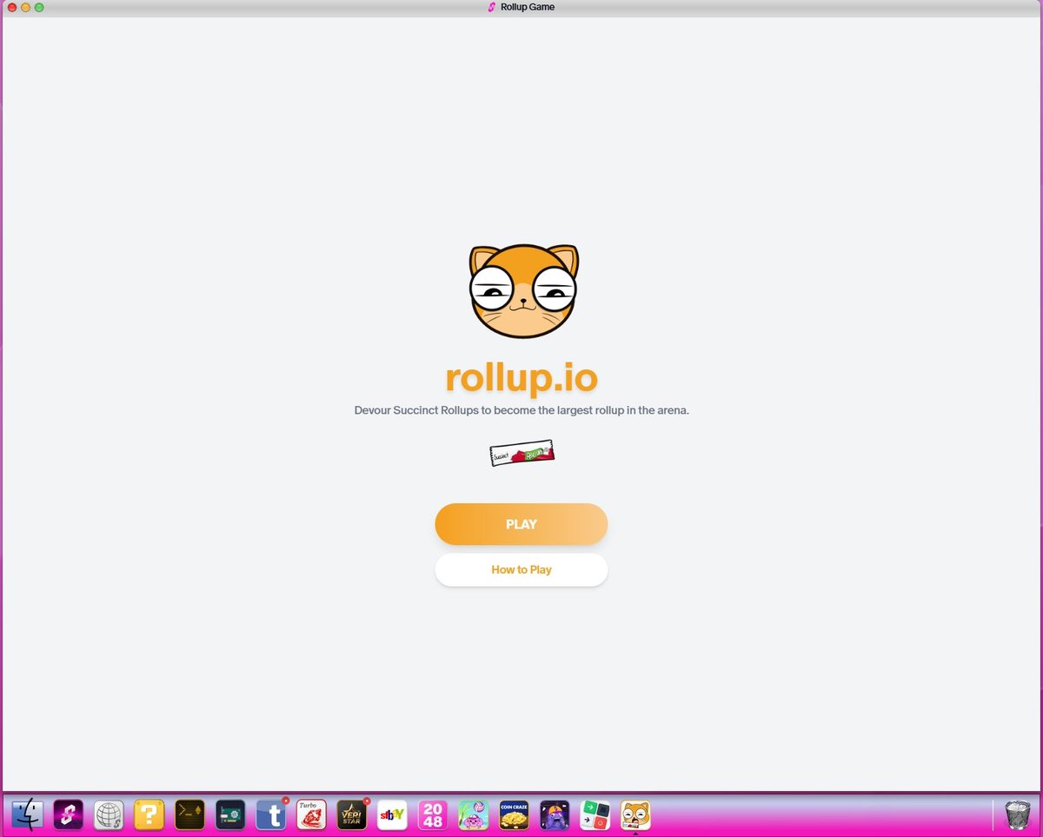Open the globe network app in dock

pyautogui.click(x=109, y=814)
